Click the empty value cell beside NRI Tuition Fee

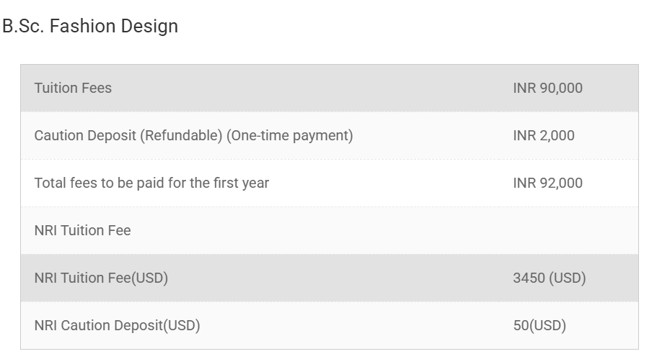pos(547,230)
